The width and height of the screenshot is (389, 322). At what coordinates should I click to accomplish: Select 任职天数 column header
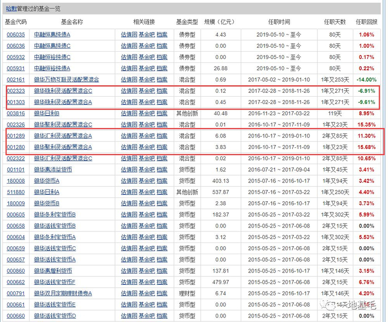[x=335, y=22]
